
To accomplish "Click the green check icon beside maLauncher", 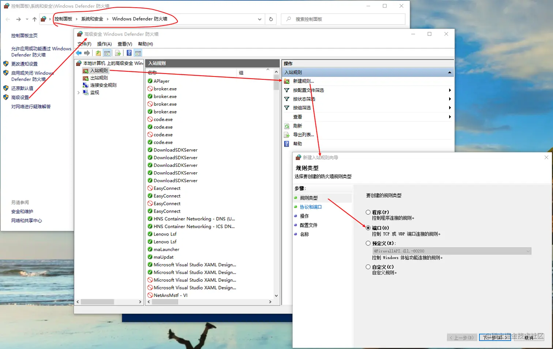I will click(x=150, y=249).
